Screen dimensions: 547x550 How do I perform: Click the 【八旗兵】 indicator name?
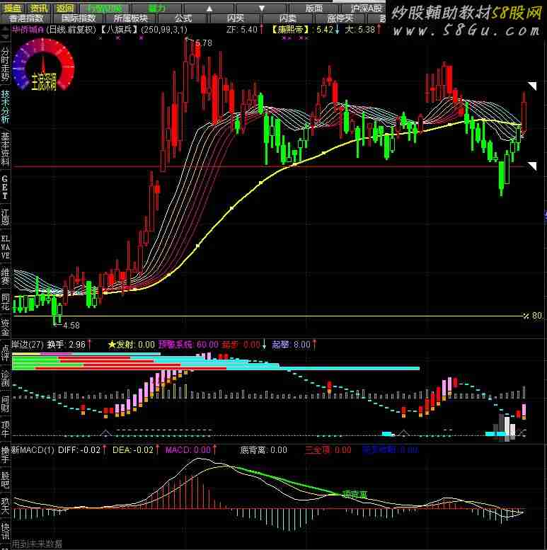point(119,30)
